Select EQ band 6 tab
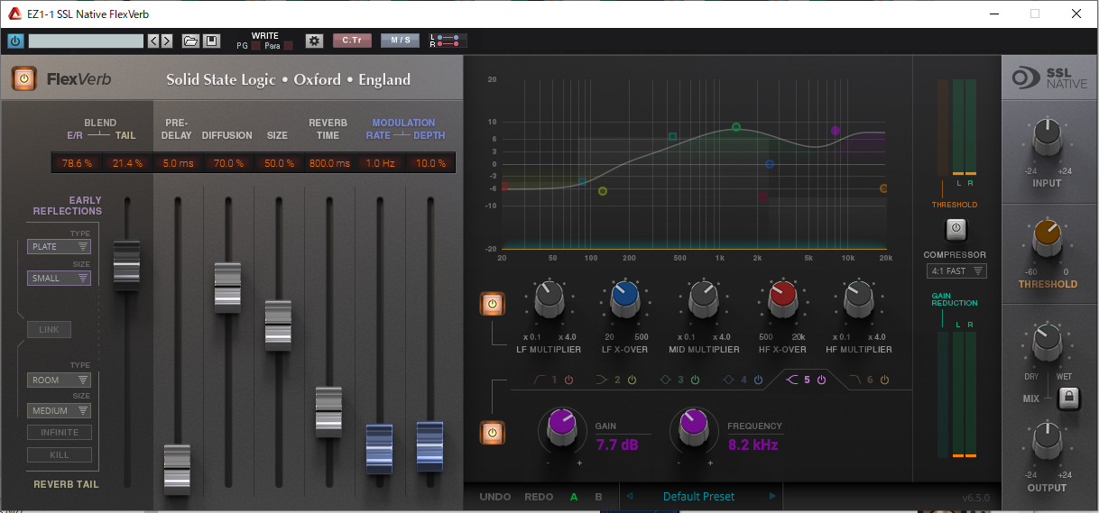Screen dimensions: 1099x513 pos(863,380)
